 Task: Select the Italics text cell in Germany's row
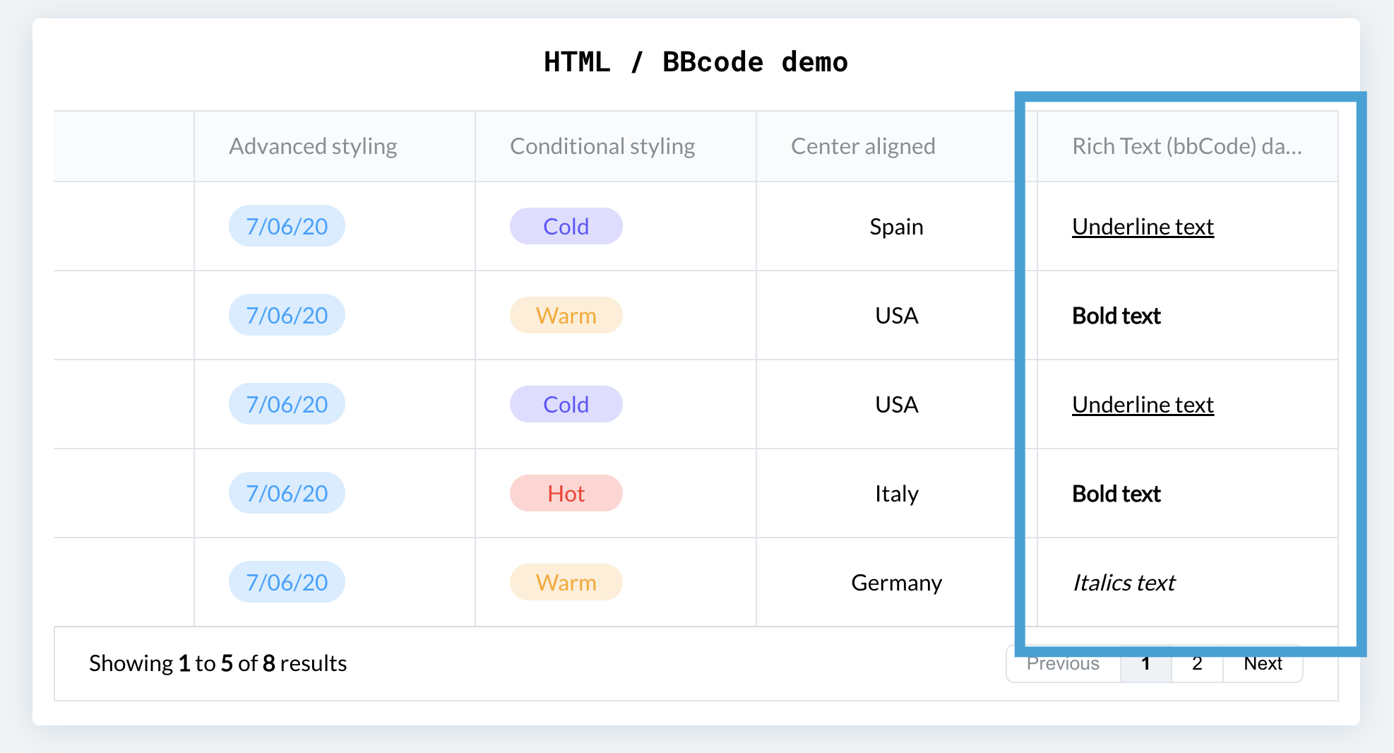[x=1123, y=582]
